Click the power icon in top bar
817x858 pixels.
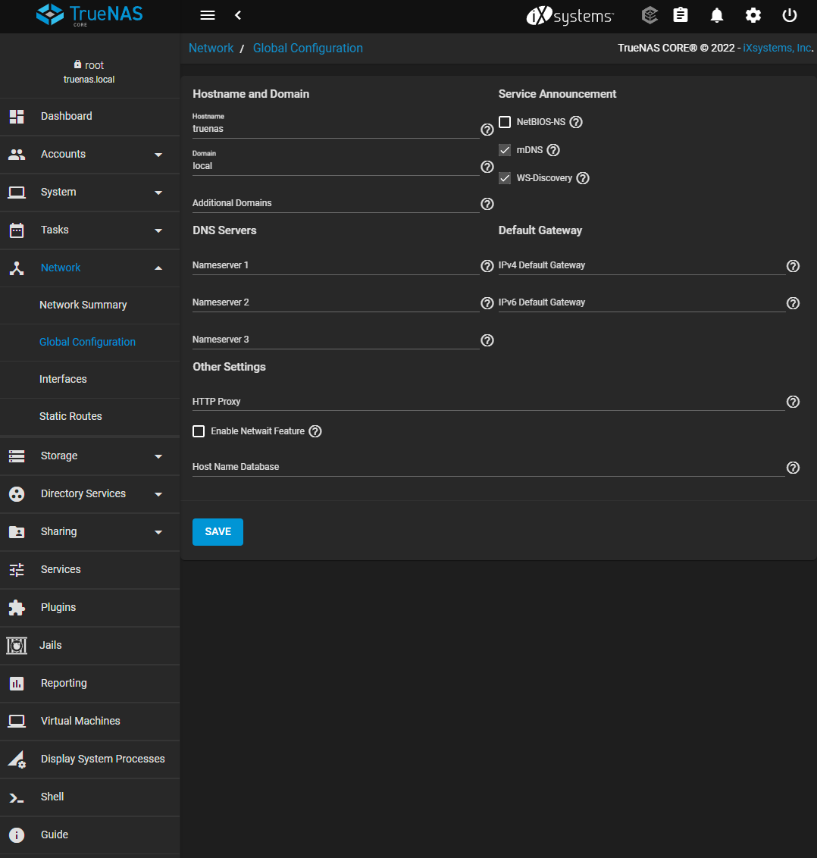coord(790,16)
